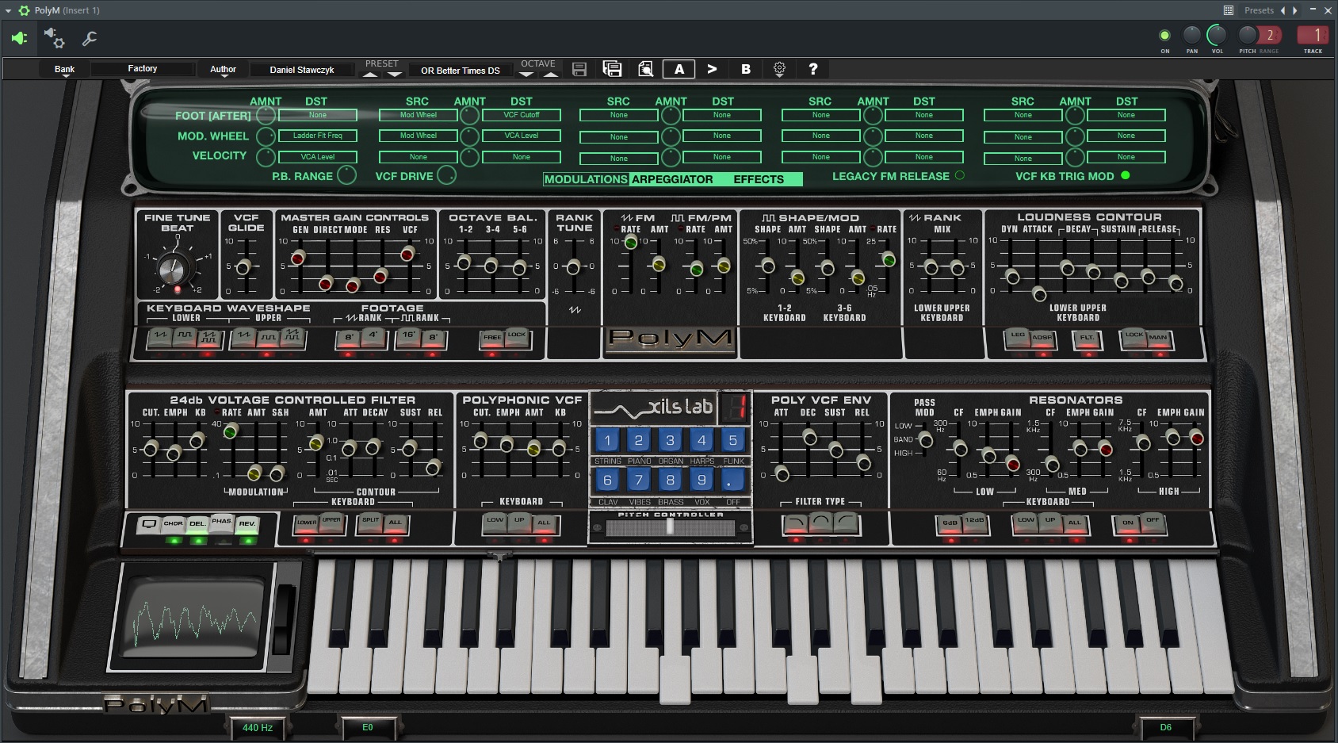Viewport: 1338px width, 743px height.
Task: Raise the octave with up arrow
Action: click(x=551, y=75)
